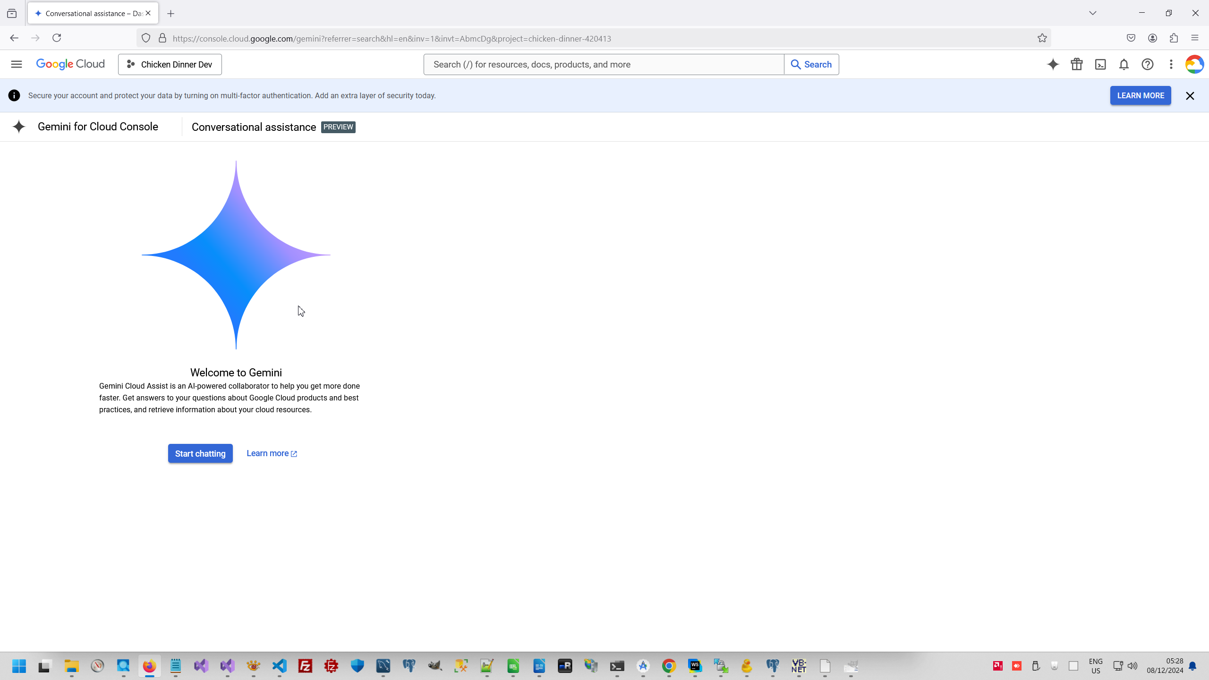1209x680 pixels.
Task: Click the LEARN MORE banner button
Action: coord(1140,95)
